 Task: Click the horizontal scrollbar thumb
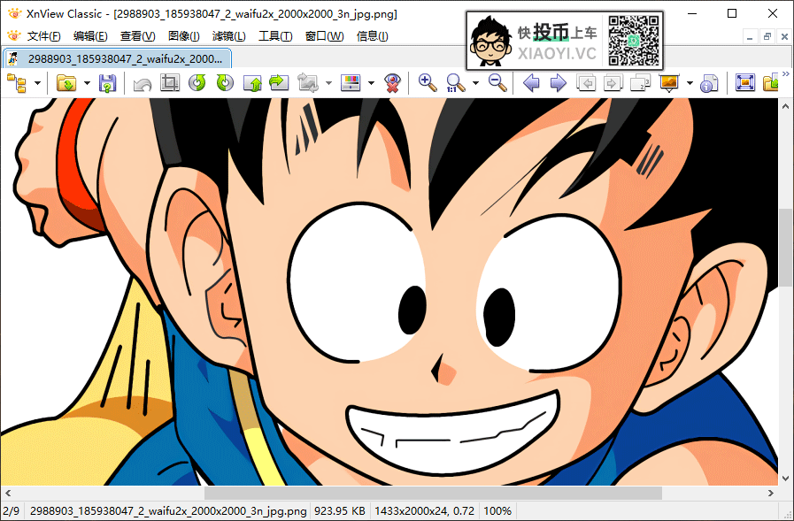point(433,493)
